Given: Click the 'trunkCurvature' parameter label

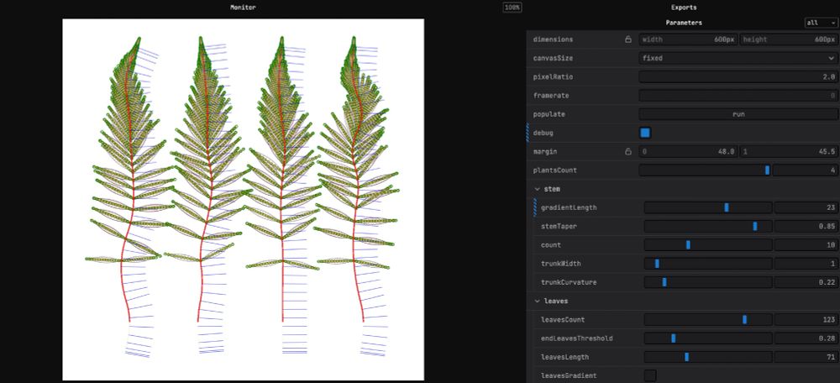Looking at the screenshot, I should coord(569,282).
